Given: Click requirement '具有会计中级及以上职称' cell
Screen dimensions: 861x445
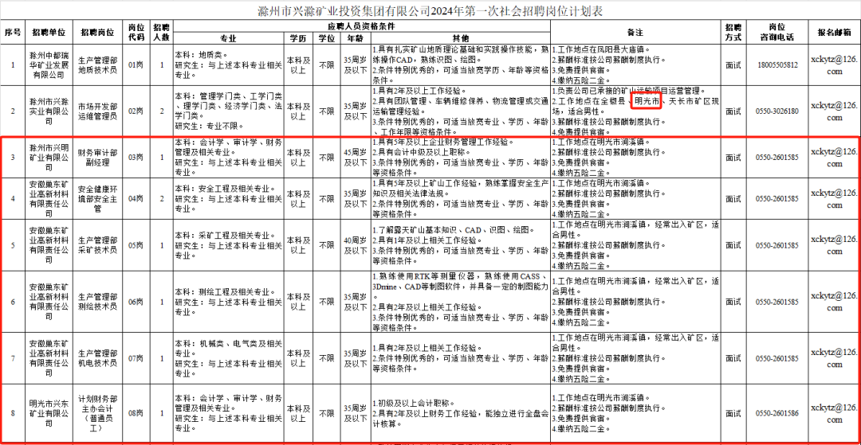Looking at the screenshot, I should 460,158.
